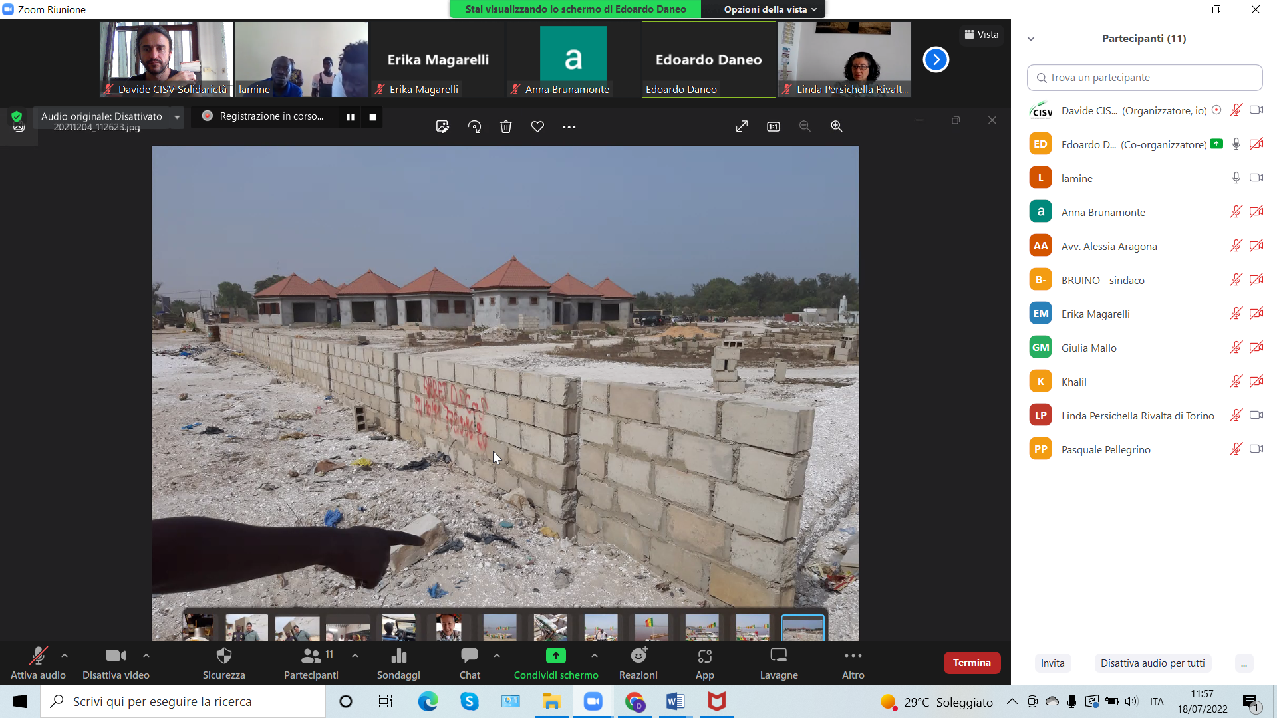Expand arrow beside Chat button

pyautogui.click(x=497, y=656)
